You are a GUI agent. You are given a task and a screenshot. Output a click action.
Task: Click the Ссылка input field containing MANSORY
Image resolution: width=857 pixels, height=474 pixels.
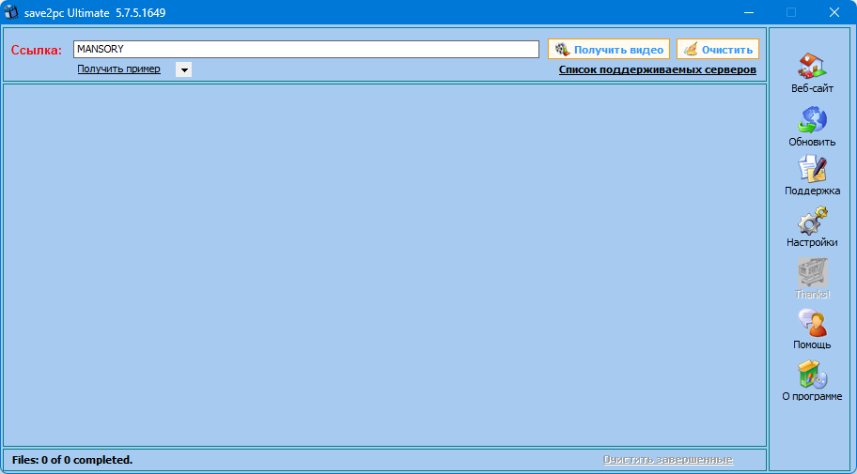(306, 49)
